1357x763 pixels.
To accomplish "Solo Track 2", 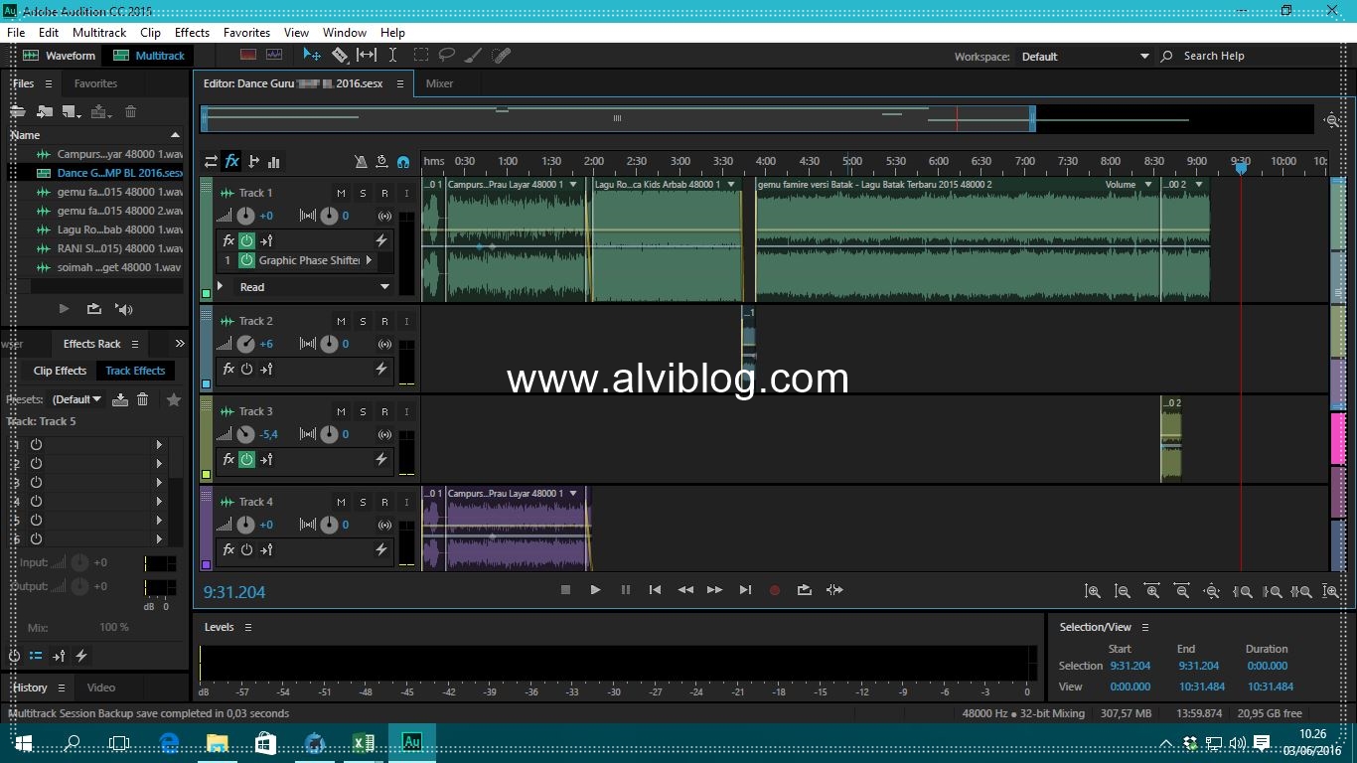I will [x=363, y=321].
